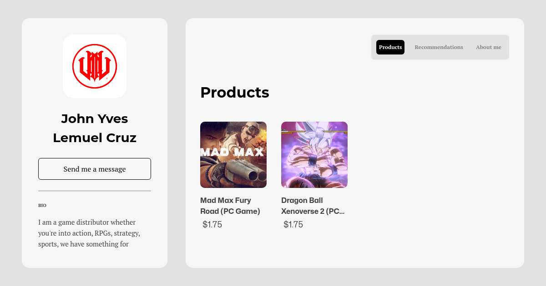The image size is (546, 286).
Task: Click the divider line above the BIO label
Action: (x=95, y=191)
